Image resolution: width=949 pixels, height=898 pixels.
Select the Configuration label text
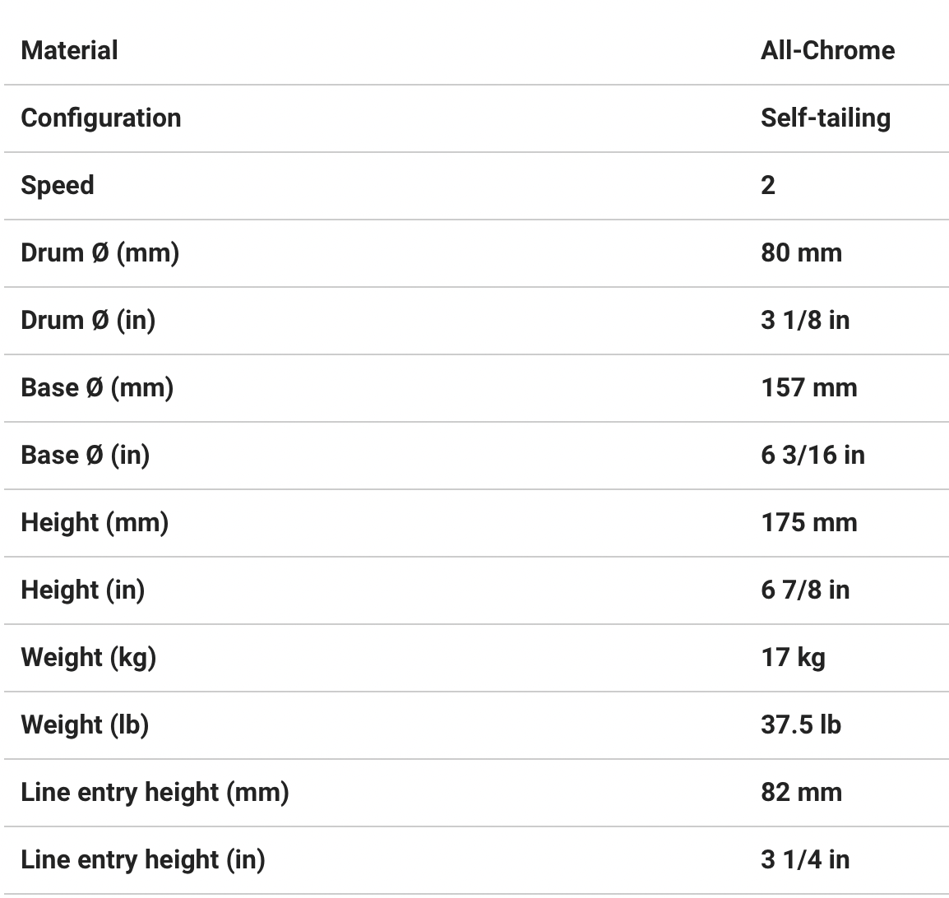tap(100, 118)
